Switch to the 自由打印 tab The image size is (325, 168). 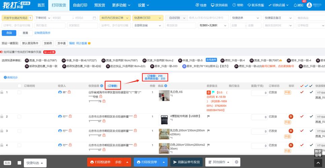[x=80, y=5]
